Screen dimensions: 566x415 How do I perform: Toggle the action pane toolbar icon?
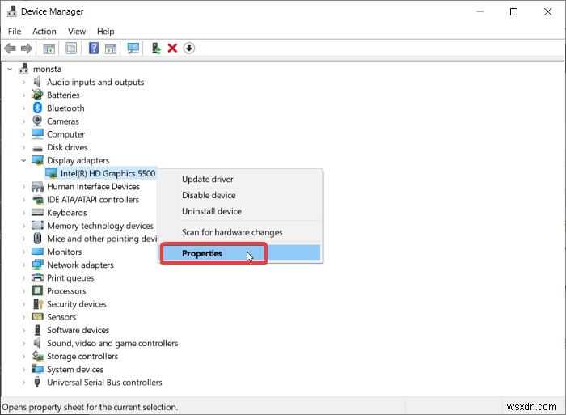111,48
